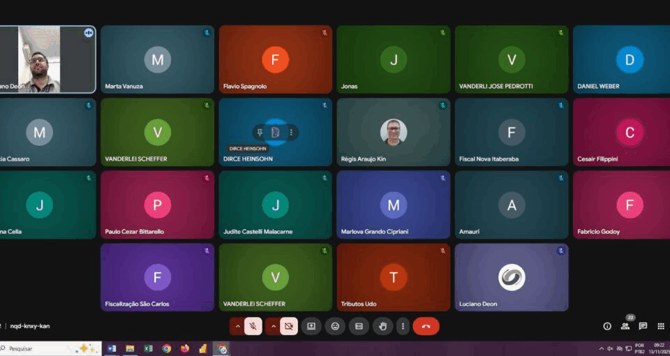Turn on the camera in the call toolbar
The width and height of the screenshot is (670, 356).
[289, 326]
